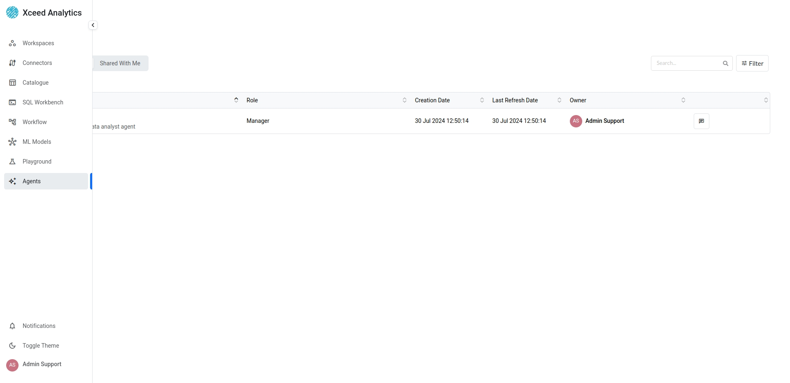790x383 pixels.
Task: Open chat icon for Admin Support agent
Action: (701, 121)
